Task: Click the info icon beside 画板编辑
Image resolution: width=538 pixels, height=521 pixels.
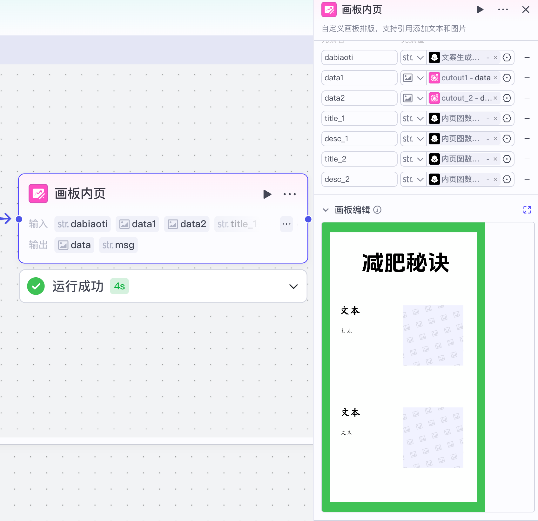Action: 377,210
